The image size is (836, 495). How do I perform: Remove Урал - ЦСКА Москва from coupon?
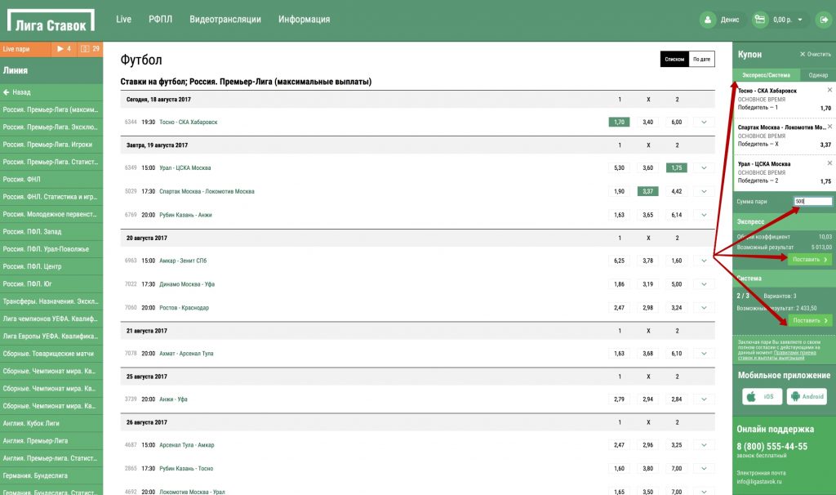pos(829,163)
